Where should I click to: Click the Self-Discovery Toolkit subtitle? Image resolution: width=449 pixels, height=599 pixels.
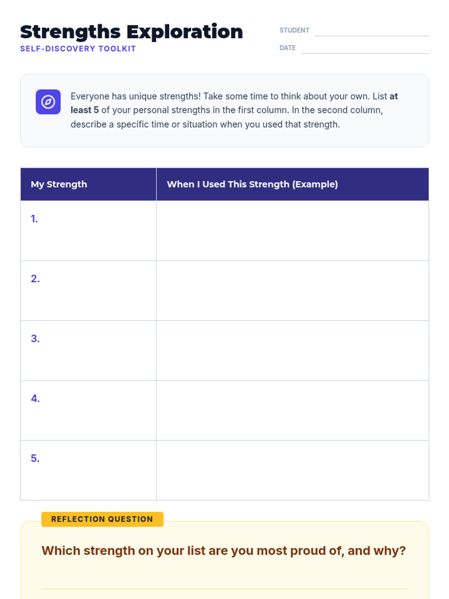point(78,49)
